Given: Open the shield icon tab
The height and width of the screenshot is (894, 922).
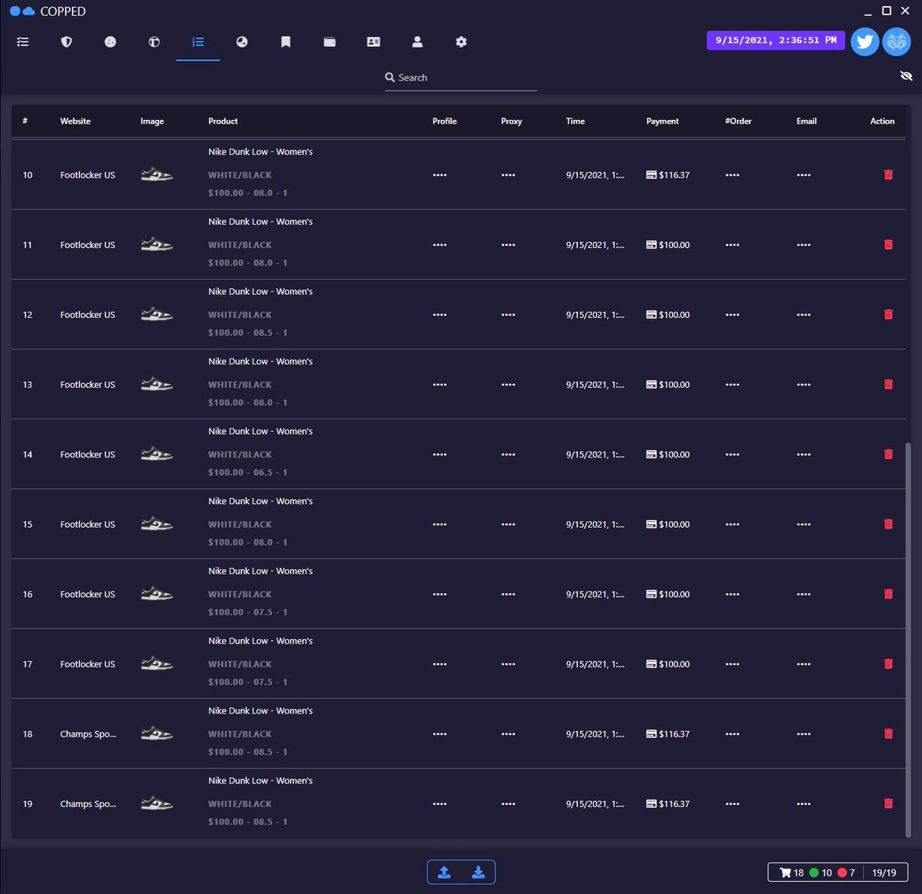Looking at the screenshot, I should point(66,42).
